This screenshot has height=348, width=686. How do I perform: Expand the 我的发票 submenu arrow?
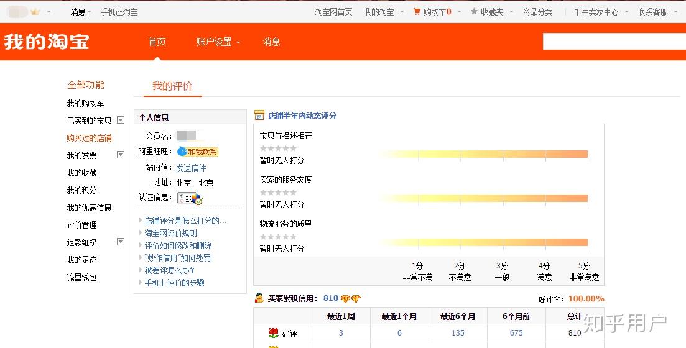[x=121, y=155]
